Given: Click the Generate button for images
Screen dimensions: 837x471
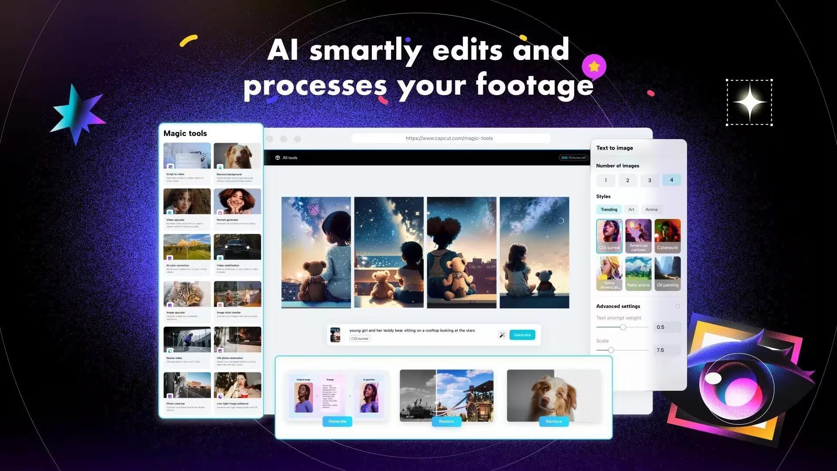Looking at the screenshot, I should (522, 334).
